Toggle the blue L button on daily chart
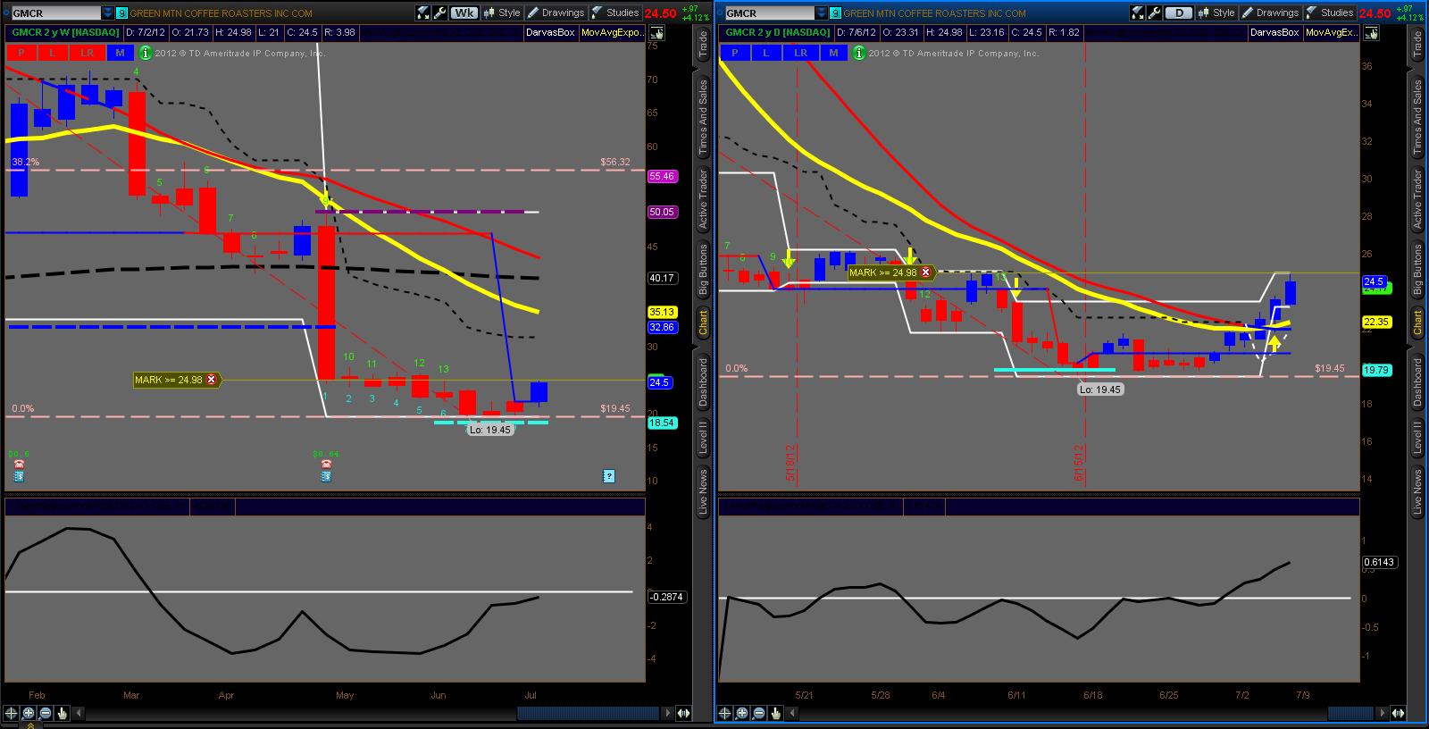Image resolution: width=1429 pixels, height=729 pixels. 766,53
